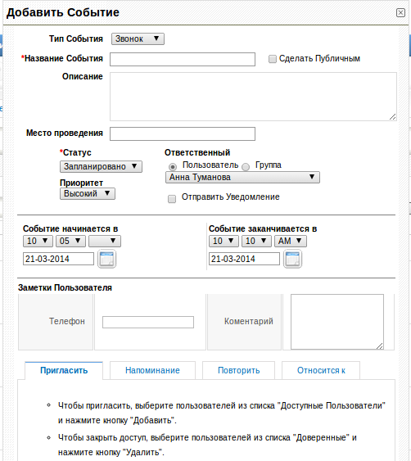Screen dimensions: 411x461
Task: Click the Коментарий text area
Action: pyautogui.click(x=337, y=322)
